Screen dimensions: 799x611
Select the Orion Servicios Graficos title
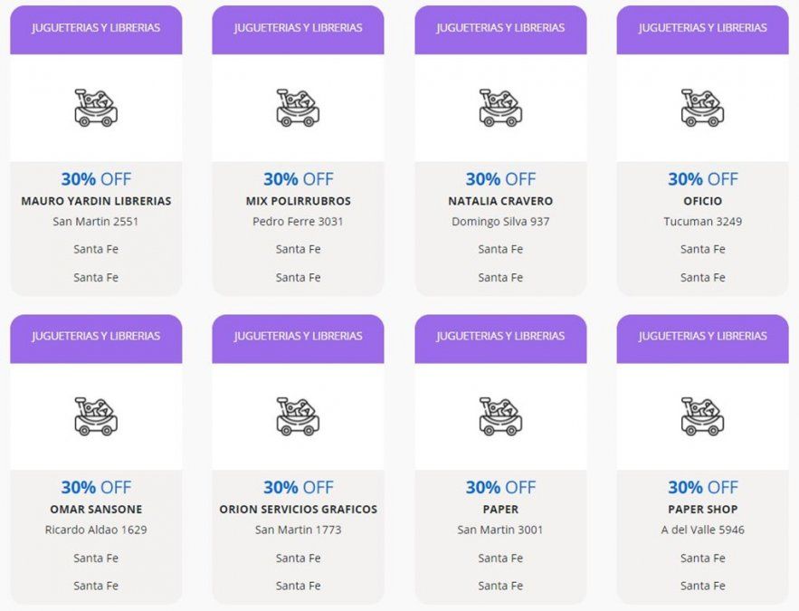pyautogui.click(x=298, y=510)
